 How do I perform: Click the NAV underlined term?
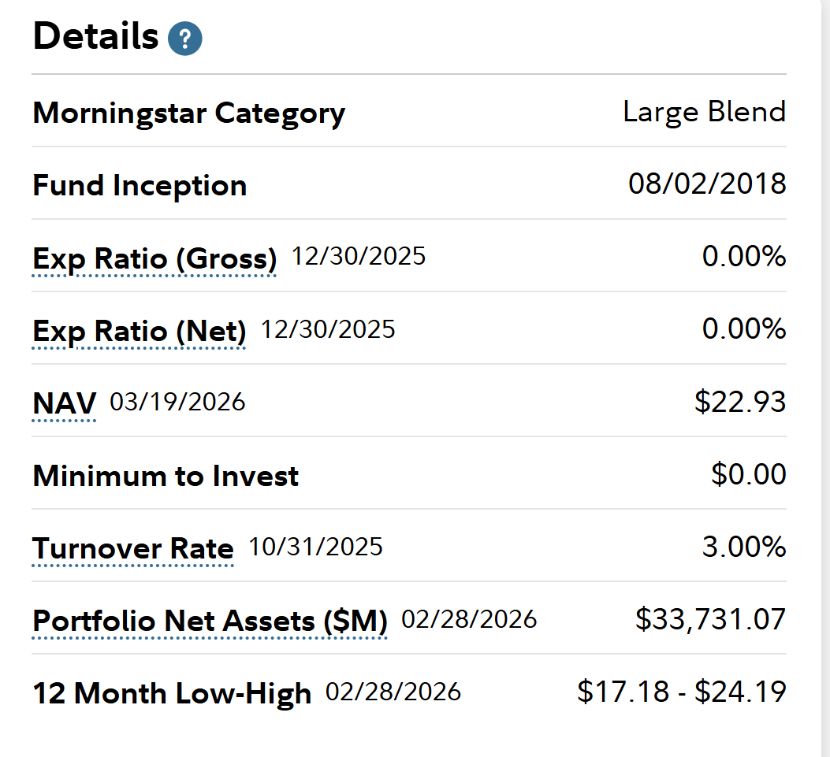point(64,403)
